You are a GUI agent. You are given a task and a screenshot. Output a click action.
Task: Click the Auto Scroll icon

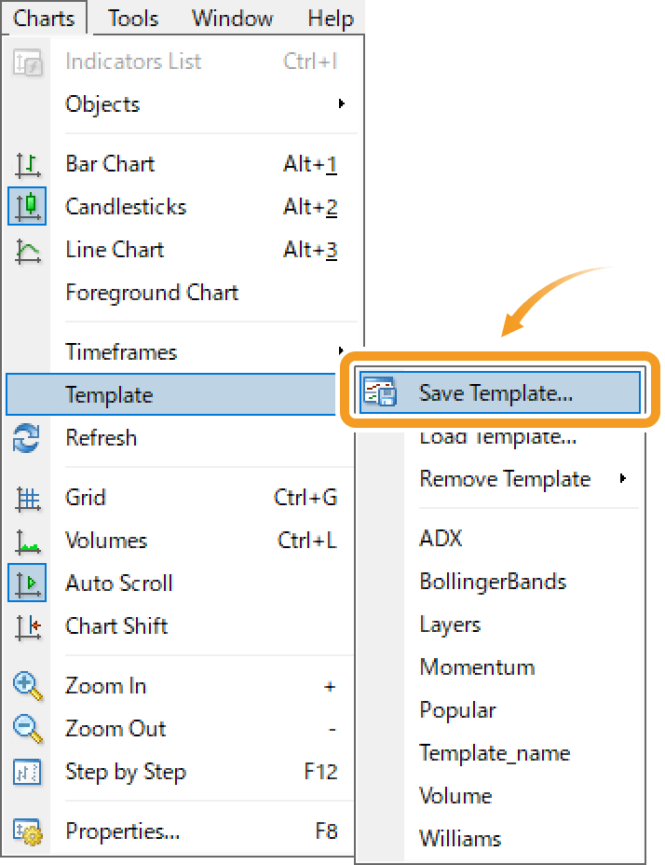(27, 583)
